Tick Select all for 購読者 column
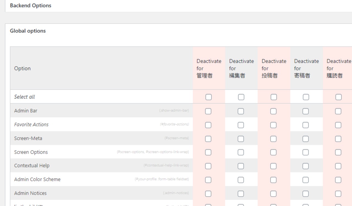The height and width of the screenshot is (206, 352). pyautogui.click(x=338, y=97)
